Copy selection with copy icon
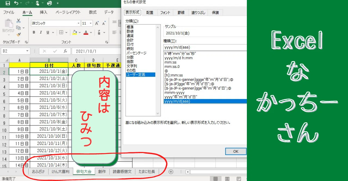Viewport: 348px width, 181px height. click(x=18, y=28)
